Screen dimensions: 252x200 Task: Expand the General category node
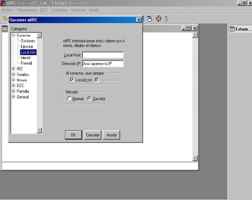click(x=14, y=97)
